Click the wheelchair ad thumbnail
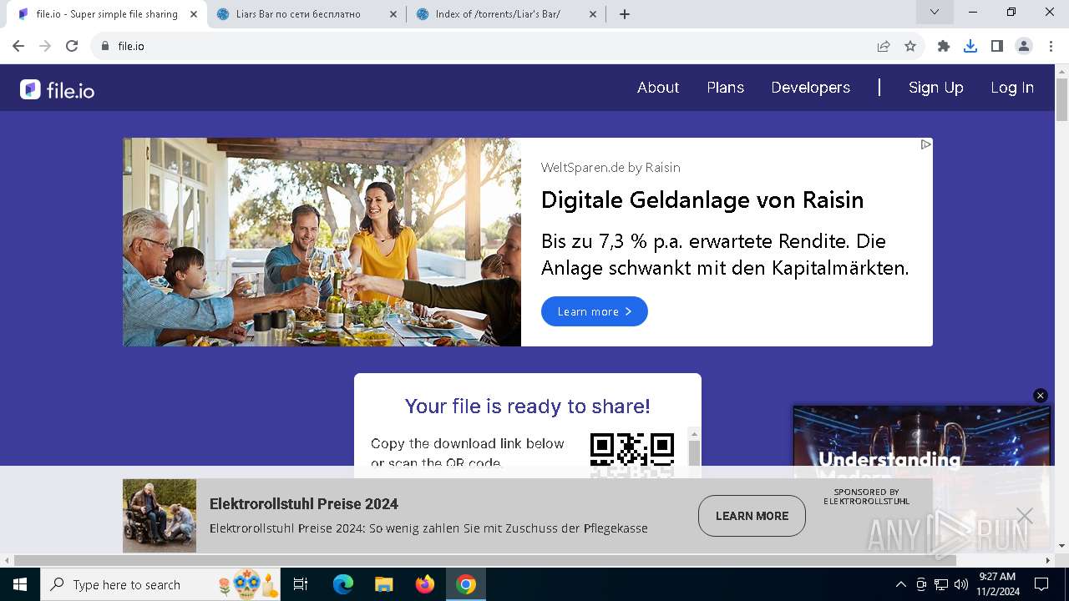This screenshot has height=601, width=1069. pyautogui.click(x=160, y=515)
